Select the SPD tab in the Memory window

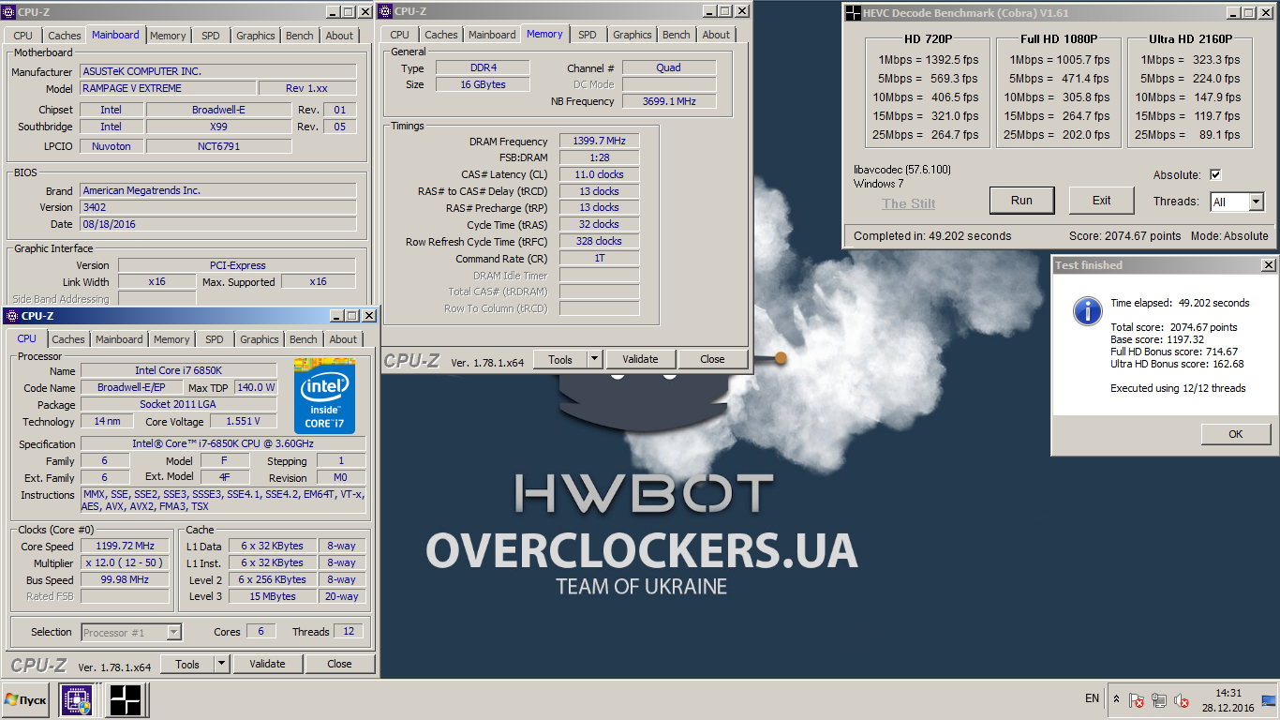pyautogui.click(x=587, y=35)
